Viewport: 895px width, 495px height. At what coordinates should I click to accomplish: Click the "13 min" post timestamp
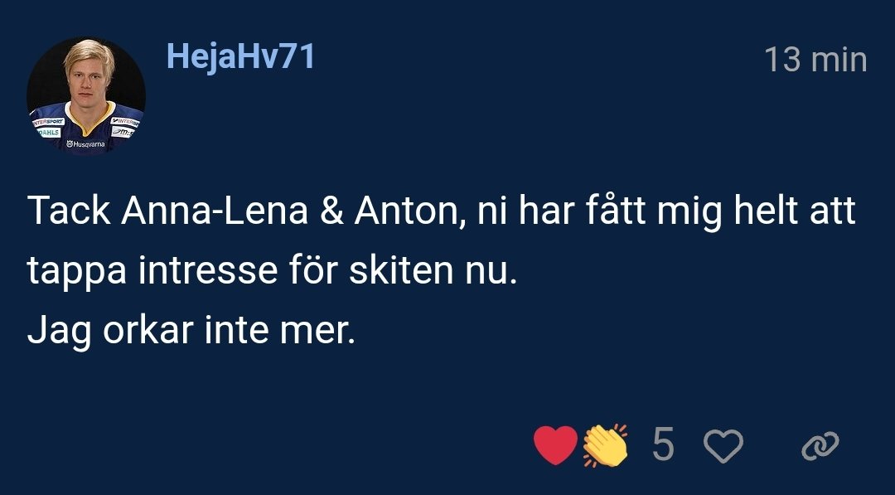click(815, 60)
